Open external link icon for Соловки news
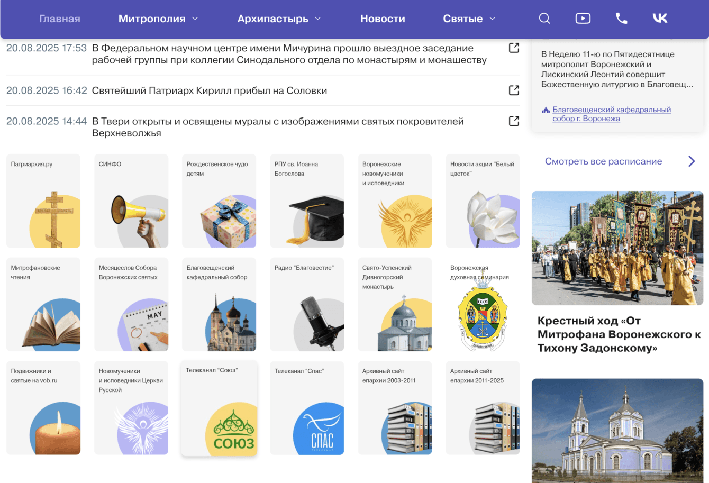Image resolution: width=709 pixels, height=483 pixels. [514, 90]
